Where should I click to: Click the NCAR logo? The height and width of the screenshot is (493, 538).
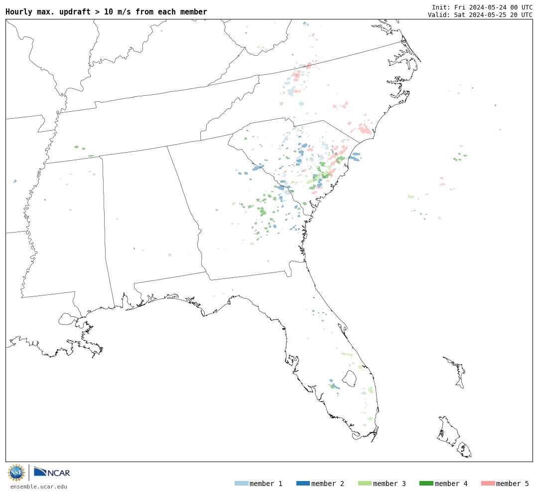tap(52, 472)
